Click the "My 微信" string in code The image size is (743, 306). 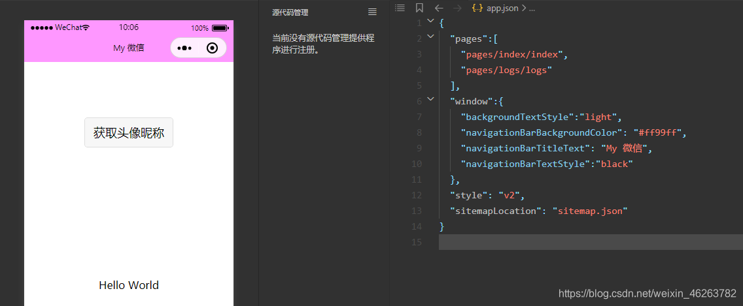tap(624, 148)
